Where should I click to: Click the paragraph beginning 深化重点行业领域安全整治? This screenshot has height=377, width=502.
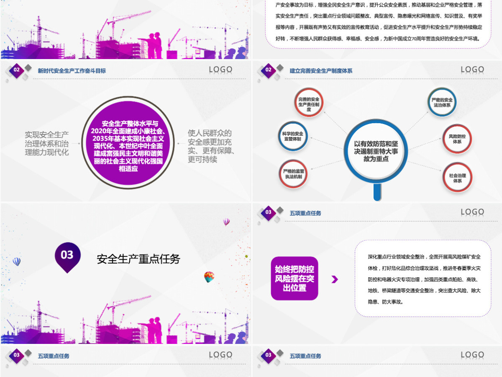pos(424,279)
